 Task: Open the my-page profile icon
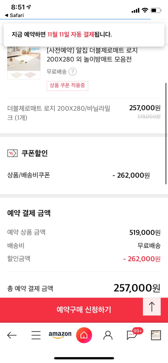click(108, 335)
